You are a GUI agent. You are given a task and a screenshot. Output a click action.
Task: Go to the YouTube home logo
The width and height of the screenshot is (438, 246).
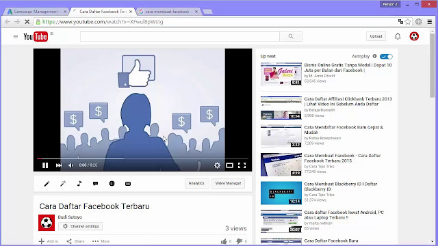click(36, 36)
